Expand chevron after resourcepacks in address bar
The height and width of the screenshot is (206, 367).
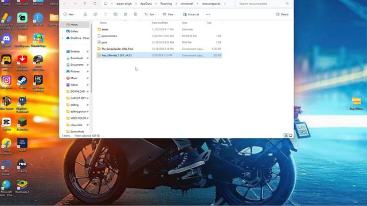225,4
